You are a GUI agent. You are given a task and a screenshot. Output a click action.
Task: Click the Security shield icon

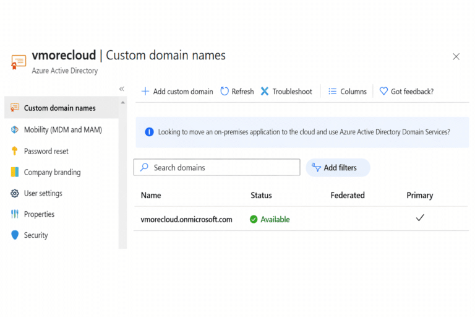[15, 235]
